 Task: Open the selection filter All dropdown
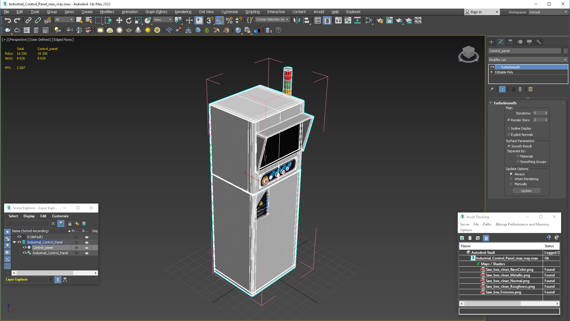point(64,20)
